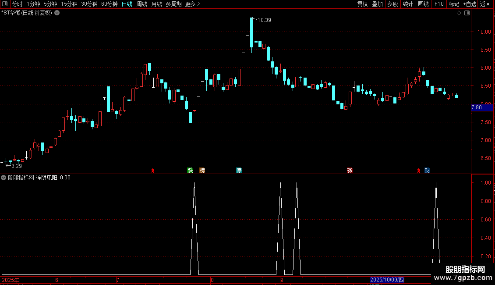Click the 连阴见阳: 0.00 indicator value
The height and width of the screenshot is (285, 495).
click(x=53, y=178)
